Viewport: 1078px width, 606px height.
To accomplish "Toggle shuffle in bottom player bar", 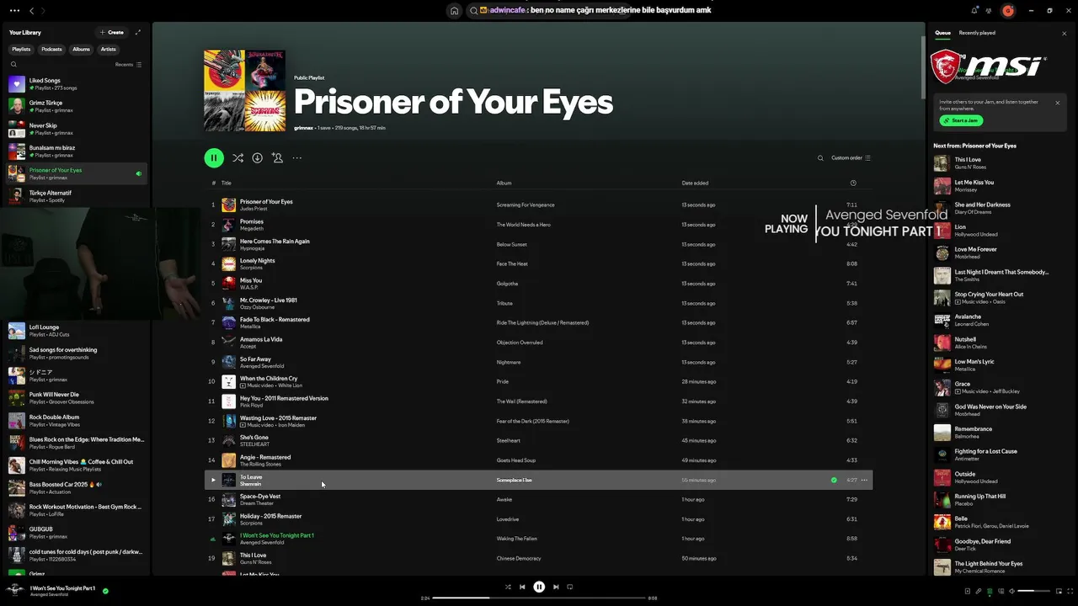I will (x=508, y=587).
